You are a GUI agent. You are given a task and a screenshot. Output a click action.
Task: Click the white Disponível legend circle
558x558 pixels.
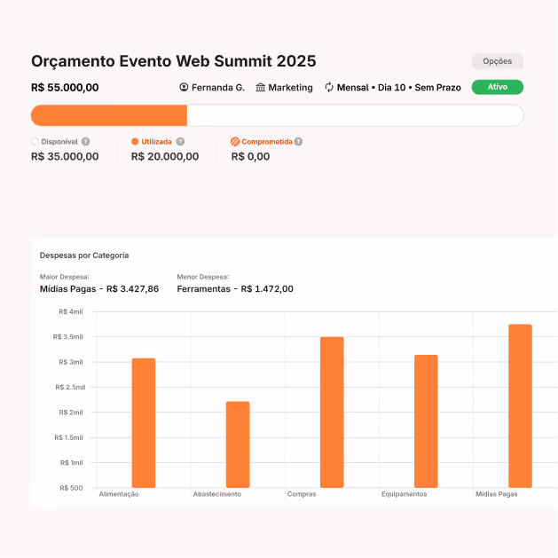(x=35, y=142)
